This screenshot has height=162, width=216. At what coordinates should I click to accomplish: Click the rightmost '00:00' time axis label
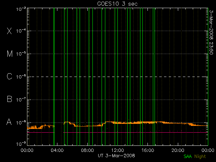[x=208, y=150]
